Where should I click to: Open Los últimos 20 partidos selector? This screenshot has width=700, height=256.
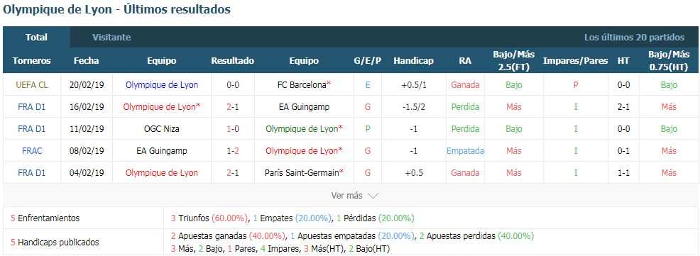[634, 38]
